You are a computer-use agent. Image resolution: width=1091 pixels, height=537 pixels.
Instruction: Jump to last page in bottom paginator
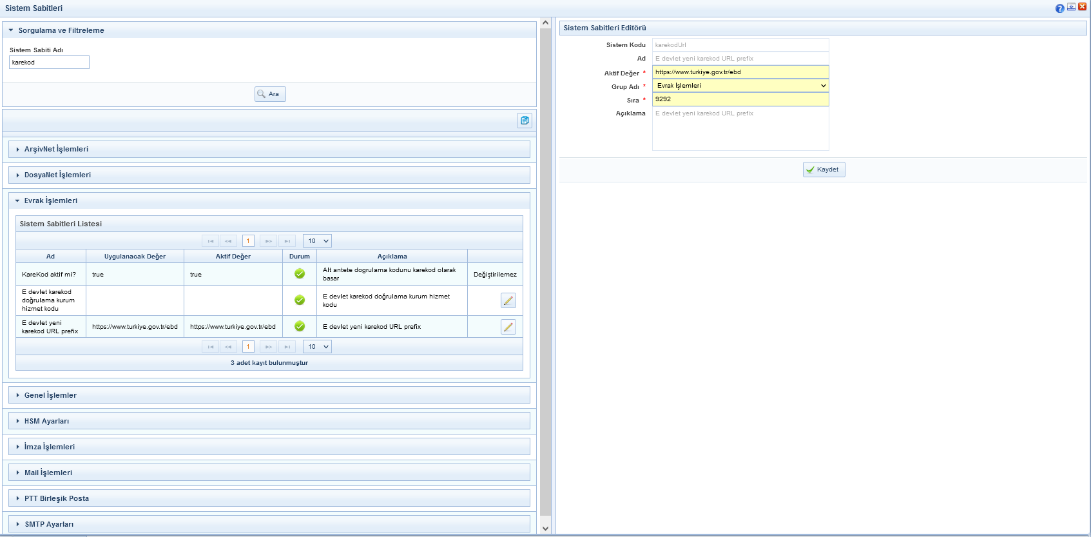pos(287,347)
